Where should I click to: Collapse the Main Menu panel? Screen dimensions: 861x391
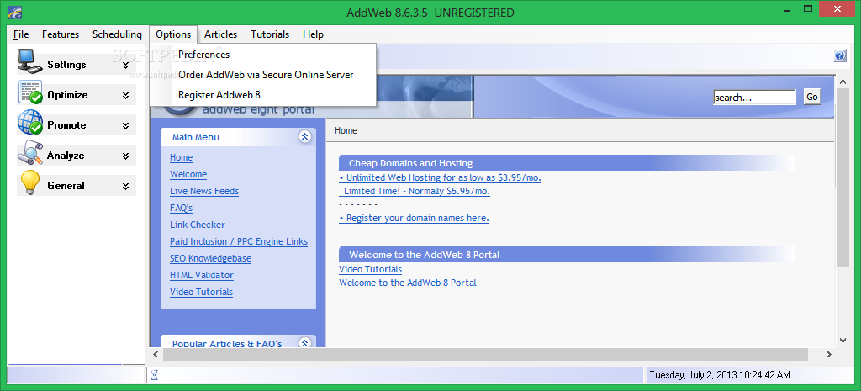[x=304, y=137]
